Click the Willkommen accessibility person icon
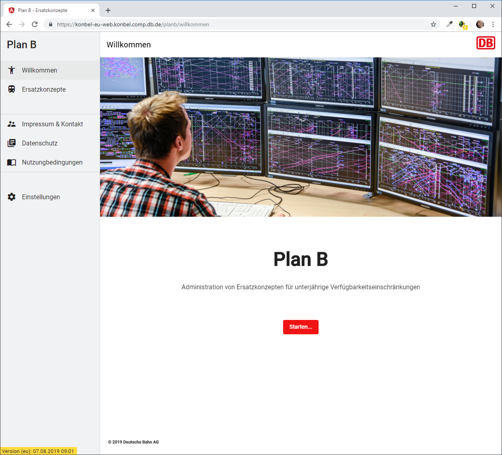This screenshot has height=455, width=502. (x=12, y=70)
